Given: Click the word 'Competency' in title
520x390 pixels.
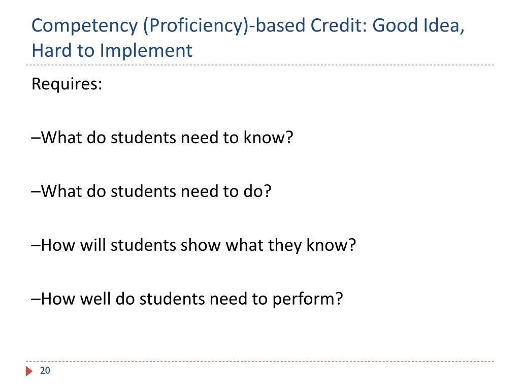Looking at the screenshot, I should tap(85, 26).
